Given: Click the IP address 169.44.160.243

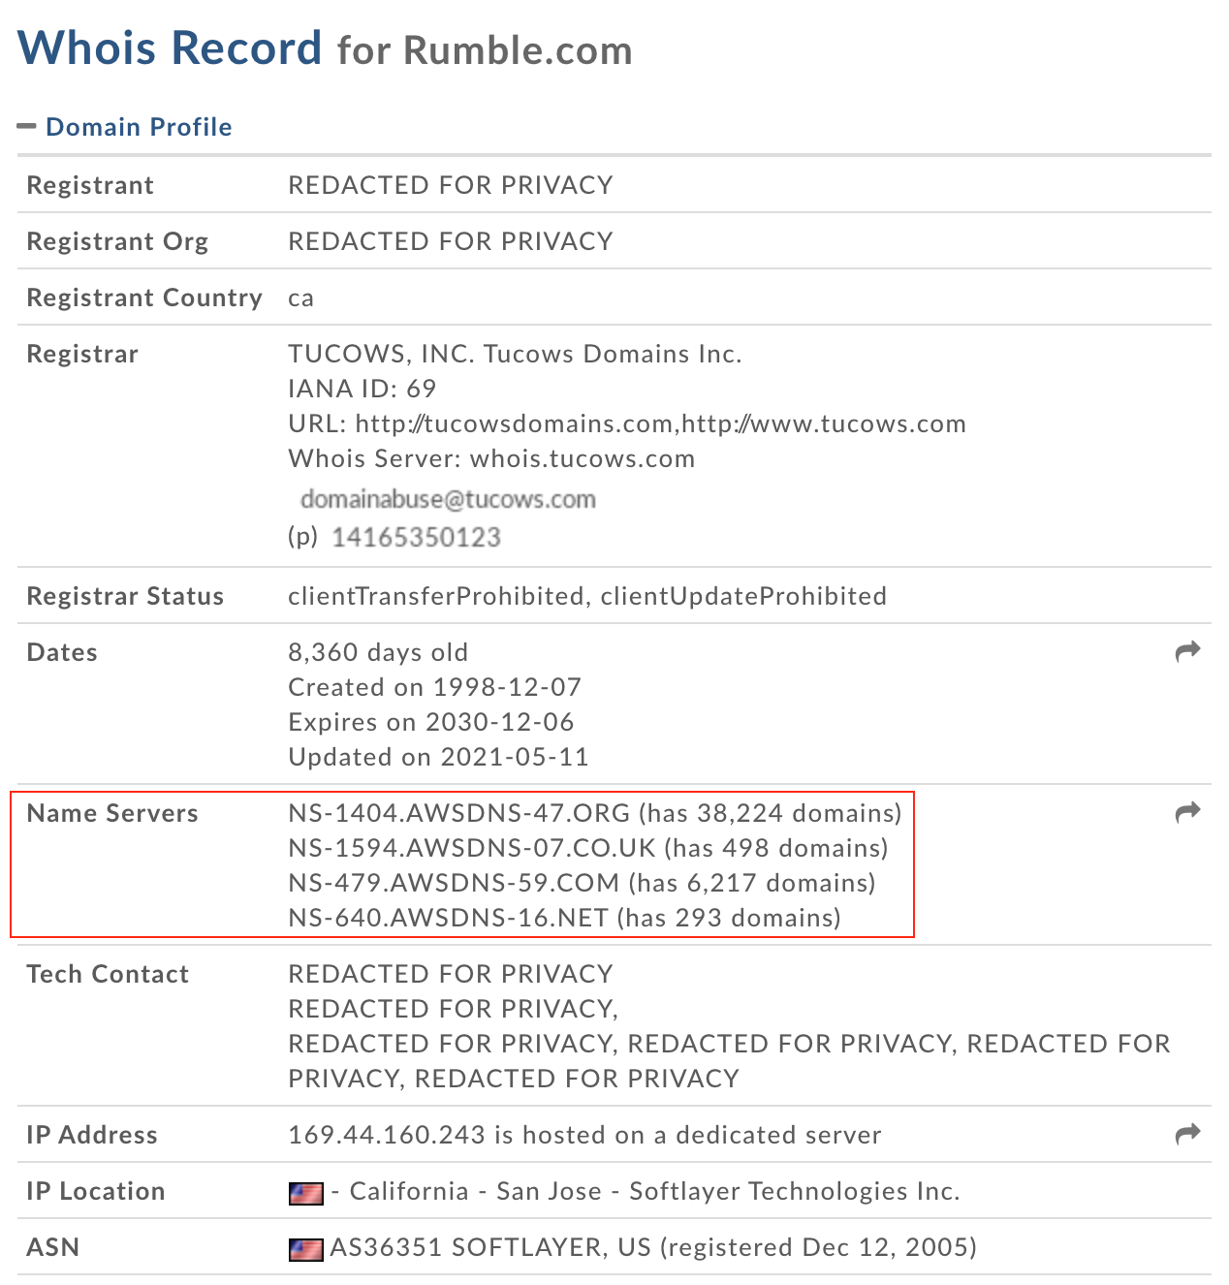Looking at the screenshot, I should tap(387, 1135).
